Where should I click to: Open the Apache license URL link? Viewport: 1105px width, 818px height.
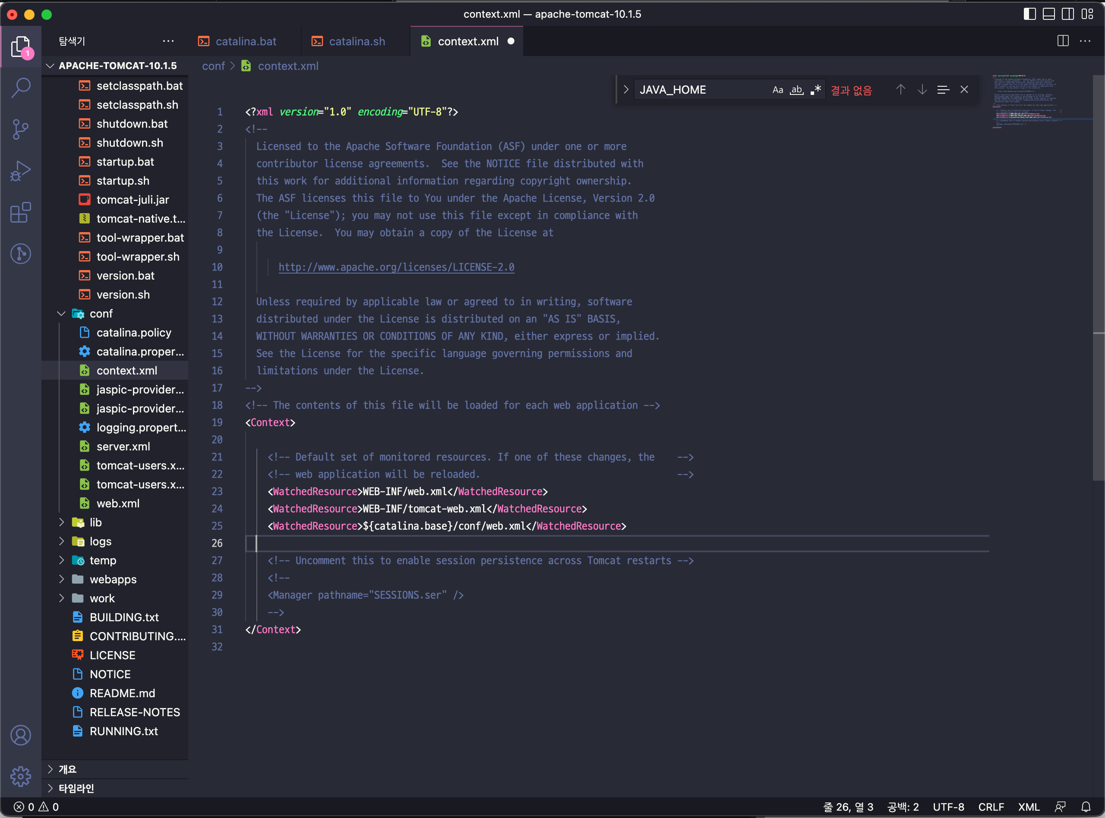(396, 267)
